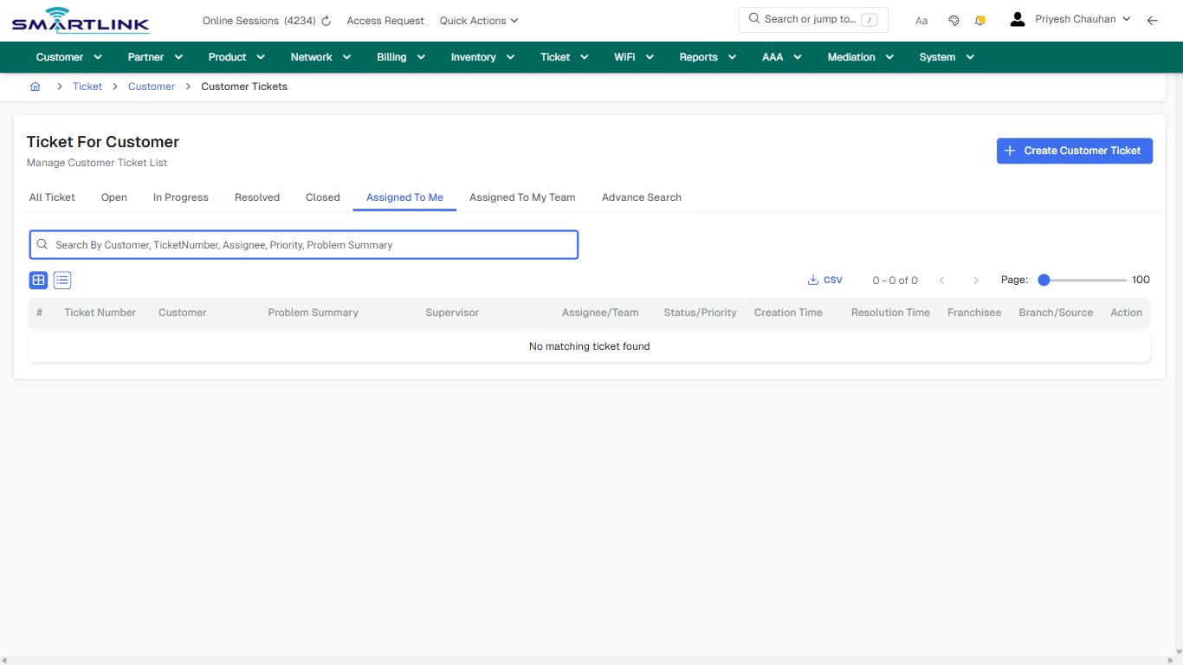
Task: Open the Advance Search tab
Action: click(641, 197)
